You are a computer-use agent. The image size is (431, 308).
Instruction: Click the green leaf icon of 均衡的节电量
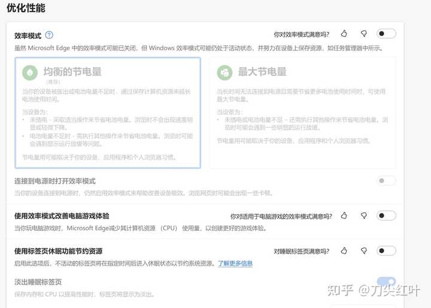(x=30, y=73)
